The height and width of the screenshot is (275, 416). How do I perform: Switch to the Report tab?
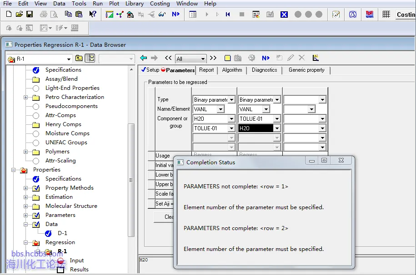[x=206, y=70]
